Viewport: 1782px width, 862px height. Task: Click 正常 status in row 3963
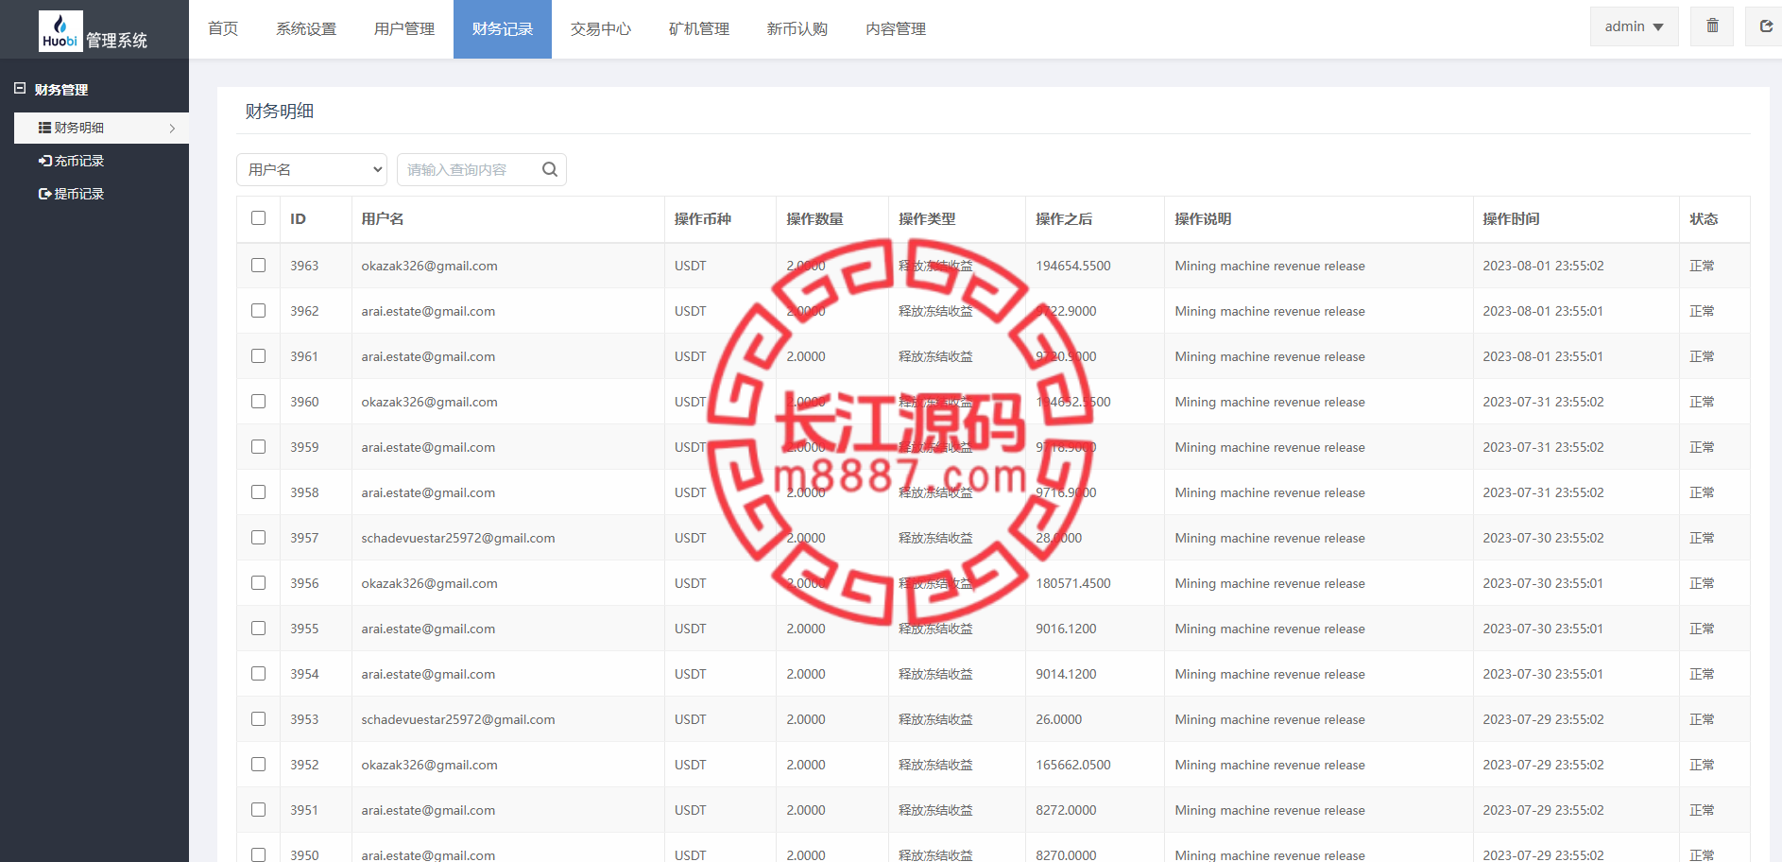click(1702, 266)
